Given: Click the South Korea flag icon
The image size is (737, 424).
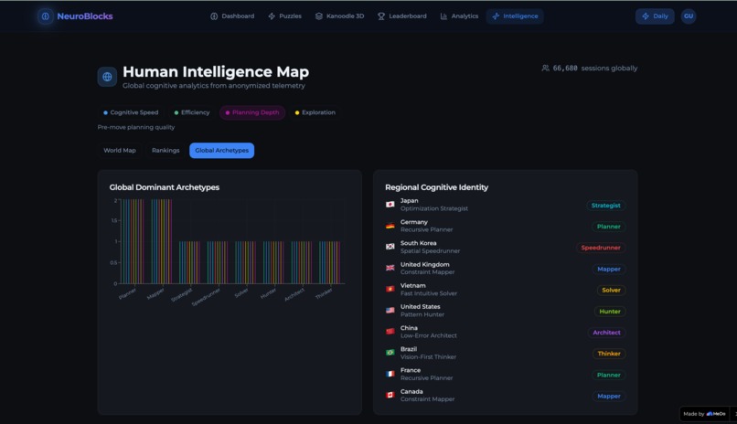Looking at the screenshot, I should tap(390, 247).
